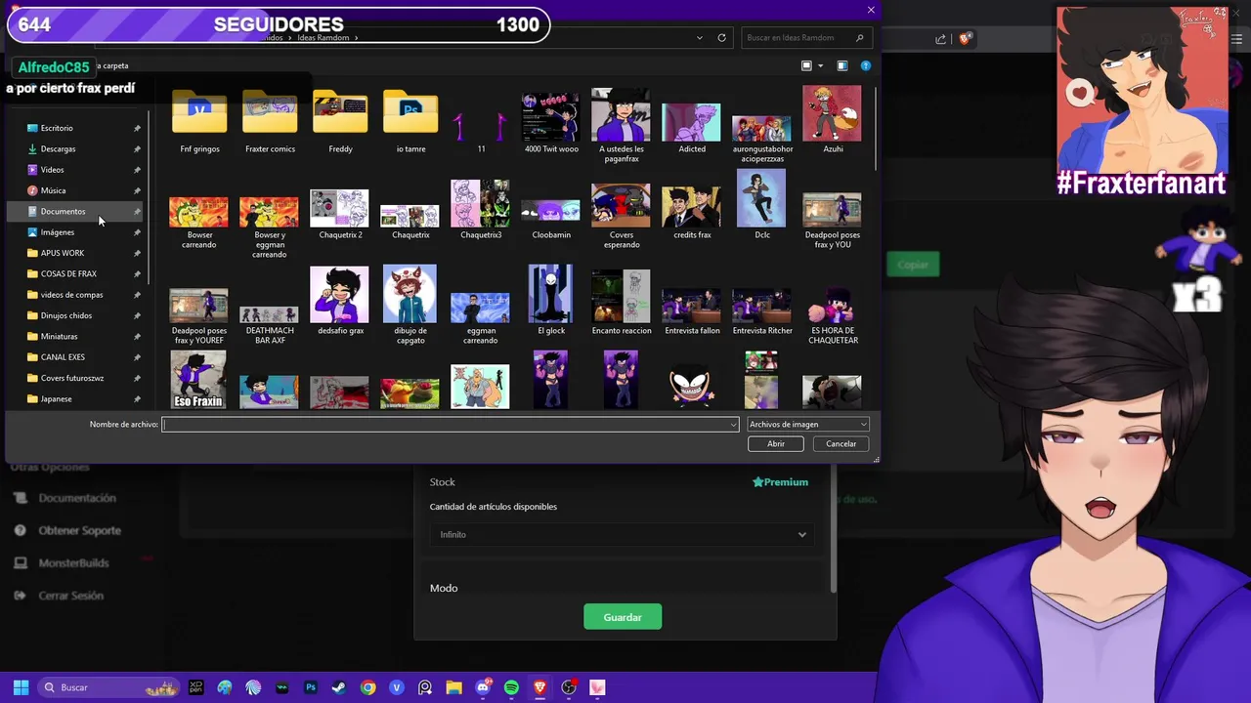Screen dimensions: 1251x703
Task: Select the dedsafio grax image
Action: (x=340, y=301)
